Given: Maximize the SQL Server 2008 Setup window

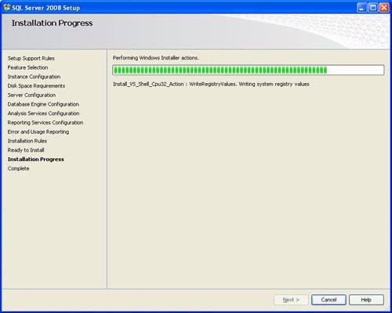Looking at the screenshot, I should point(373,8).
